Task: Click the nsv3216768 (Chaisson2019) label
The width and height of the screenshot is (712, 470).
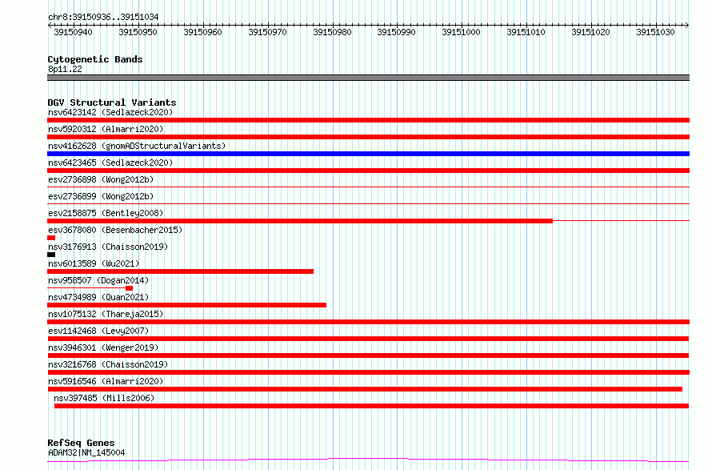Action: (x=108, y=364)
